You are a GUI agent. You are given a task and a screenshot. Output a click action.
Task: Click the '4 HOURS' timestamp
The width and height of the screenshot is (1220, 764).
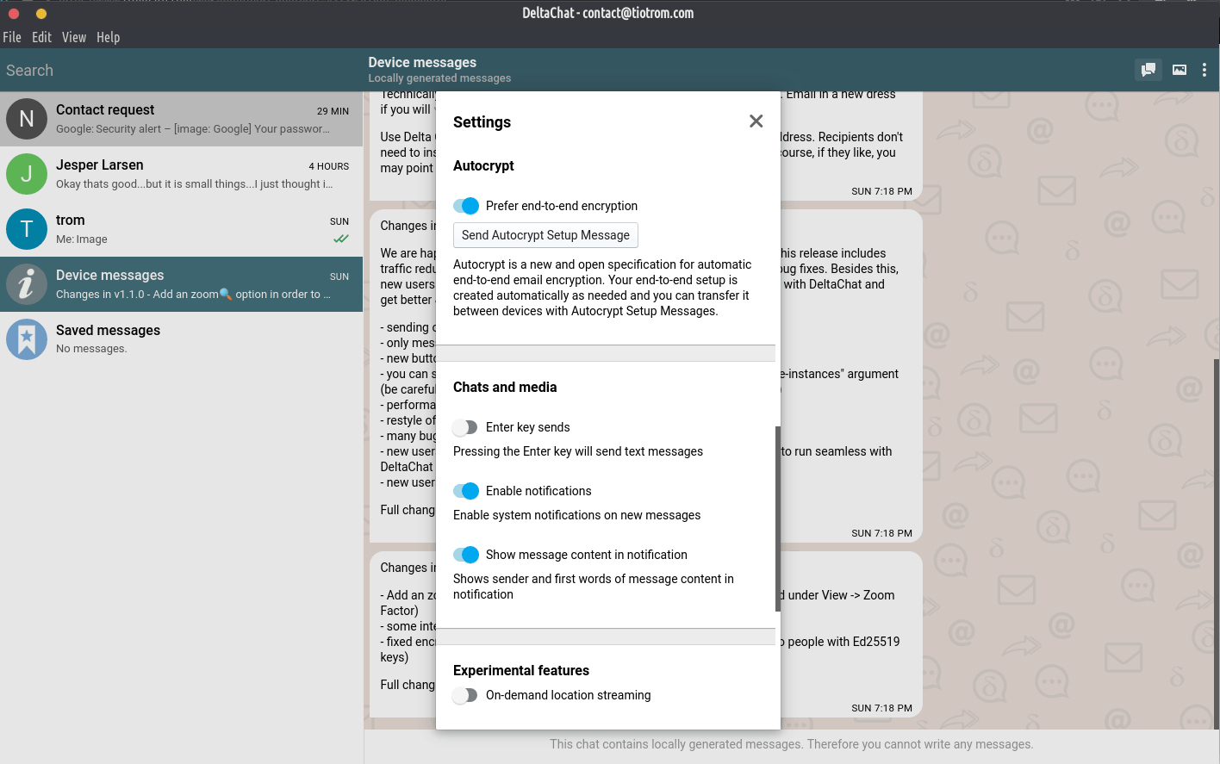[x=329, y=166]
